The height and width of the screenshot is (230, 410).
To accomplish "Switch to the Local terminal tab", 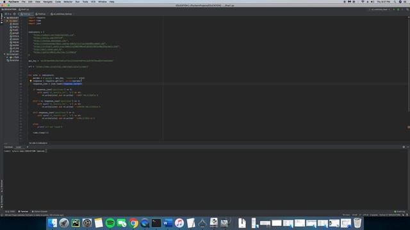I will (x=19, y=147).
